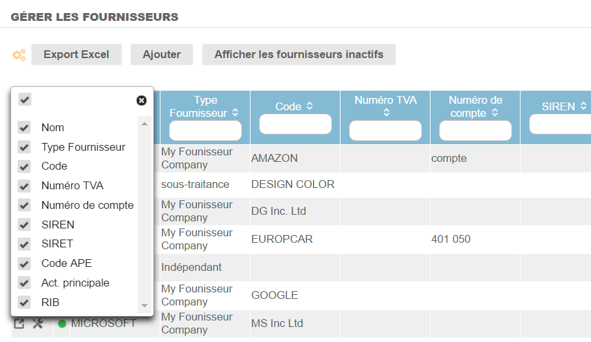Click the tools icon for MICROSOFT row
Screen dimensions: 591x342
tap(38, 324)
